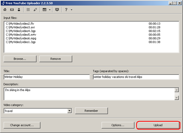Expand the window layout dropdown arrow
The width and height of the screenshot is (183, 133).
pos(50,10)
